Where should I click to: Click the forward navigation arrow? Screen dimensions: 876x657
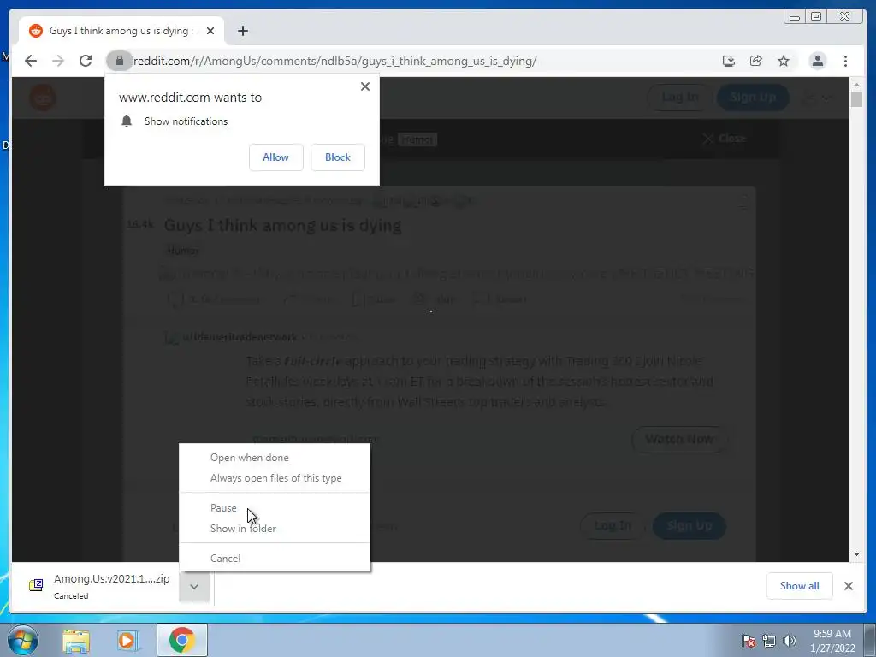(58, 61)
